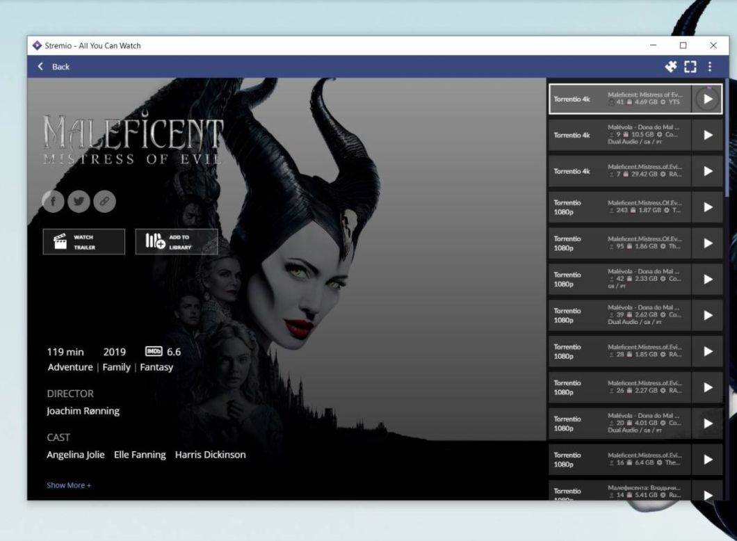Image resolution: width=737 pixels, height=541 pixels.
Task: Open director Joachim Rønning
Action: click(x=83, y=411)
